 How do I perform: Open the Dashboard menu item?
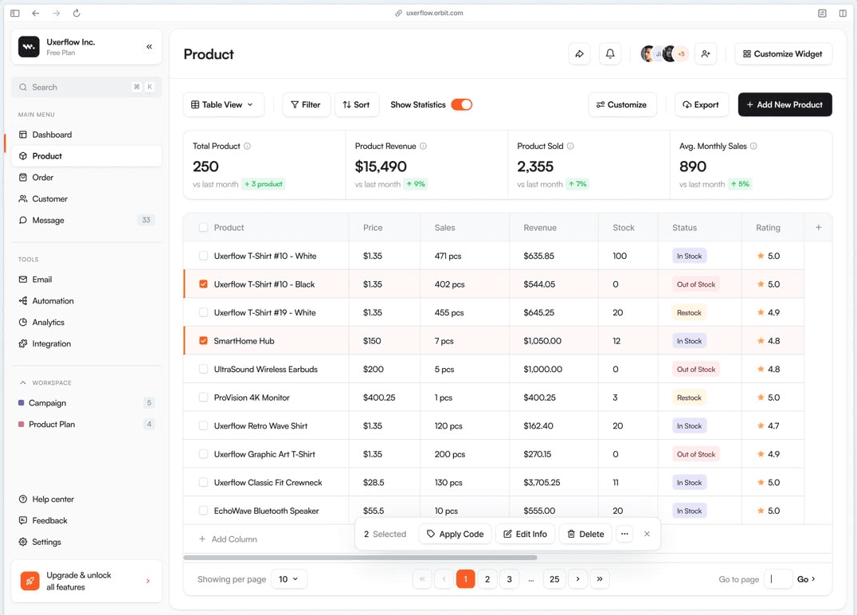(x=86, y=135)
